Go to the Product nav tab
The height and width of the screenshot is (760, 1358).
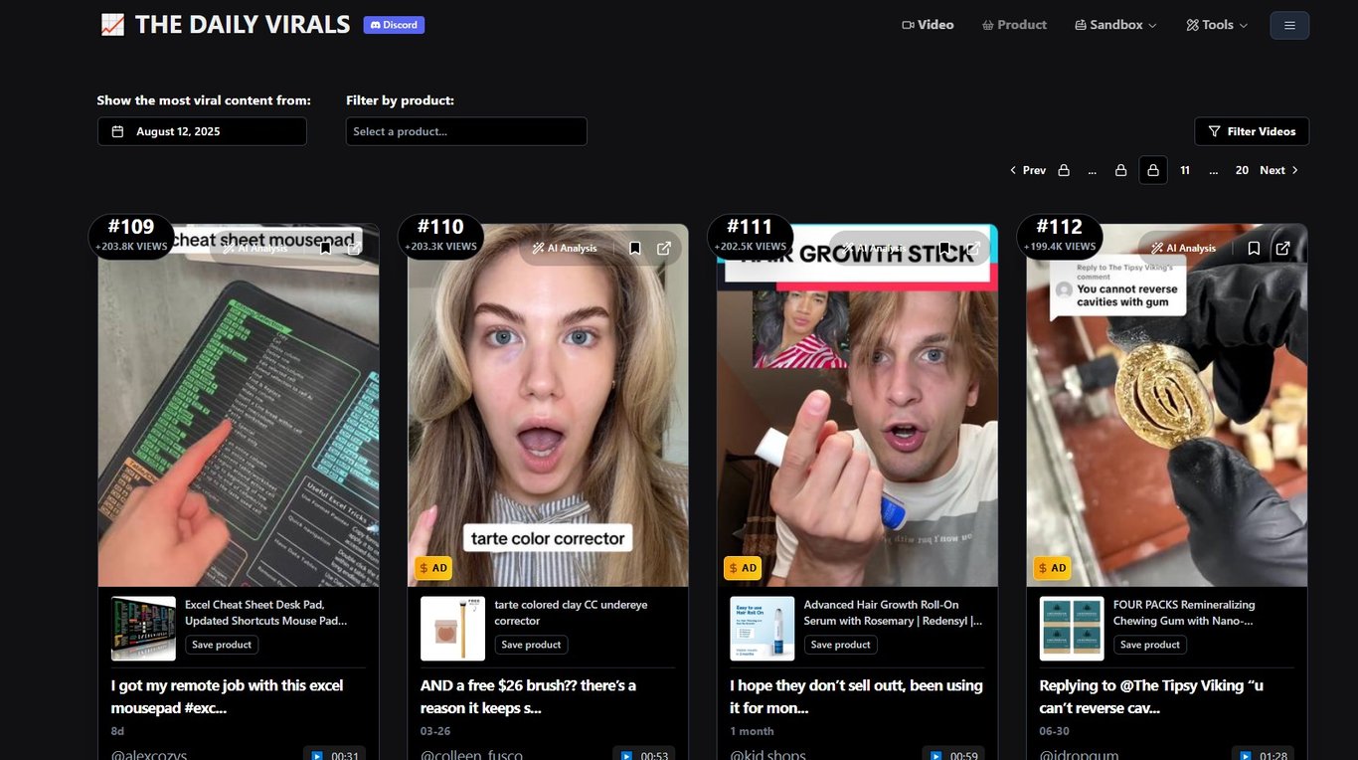pyautogui.click(x=1014, y=25)
